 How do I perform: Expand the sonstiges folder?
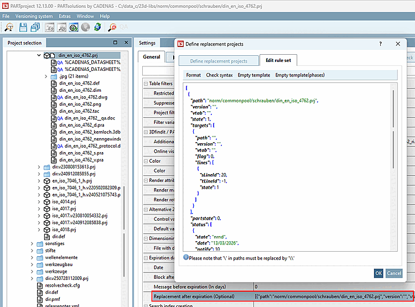[32, 244]
